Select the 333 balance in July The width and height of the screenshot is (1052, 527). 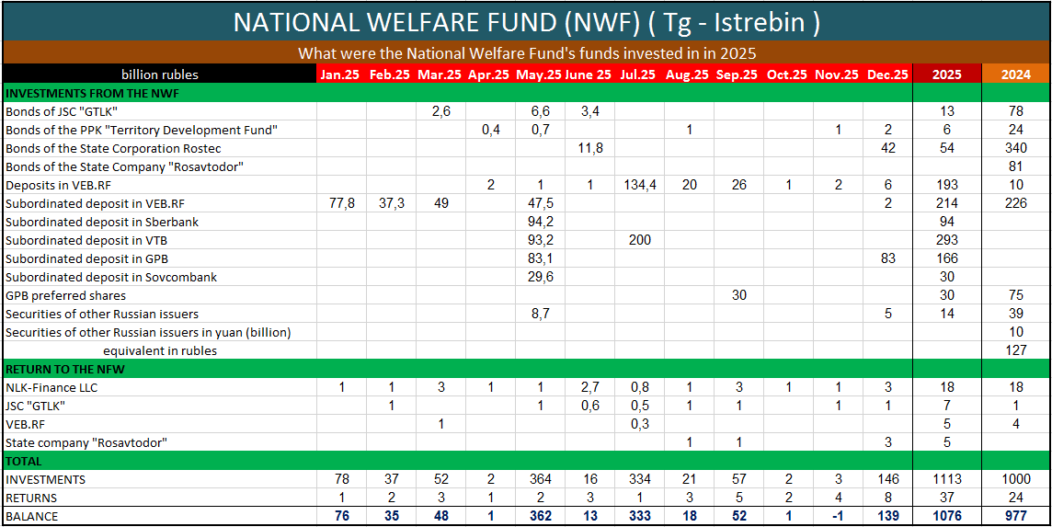click(x=639, y=516)
